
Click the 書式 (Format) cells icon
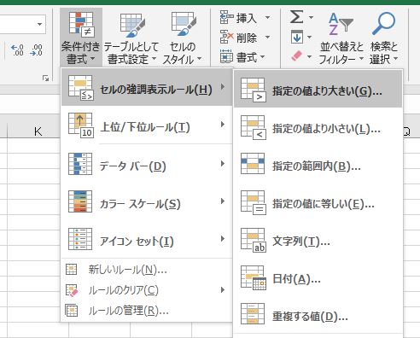[227, 56]
